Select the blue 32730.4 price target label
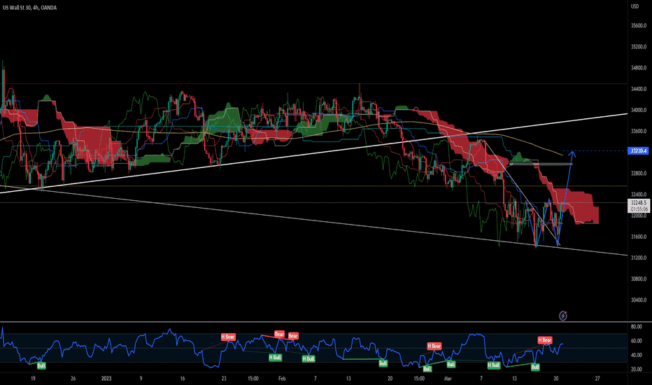Viewport: 652px width, 385px height. point(638,150)
